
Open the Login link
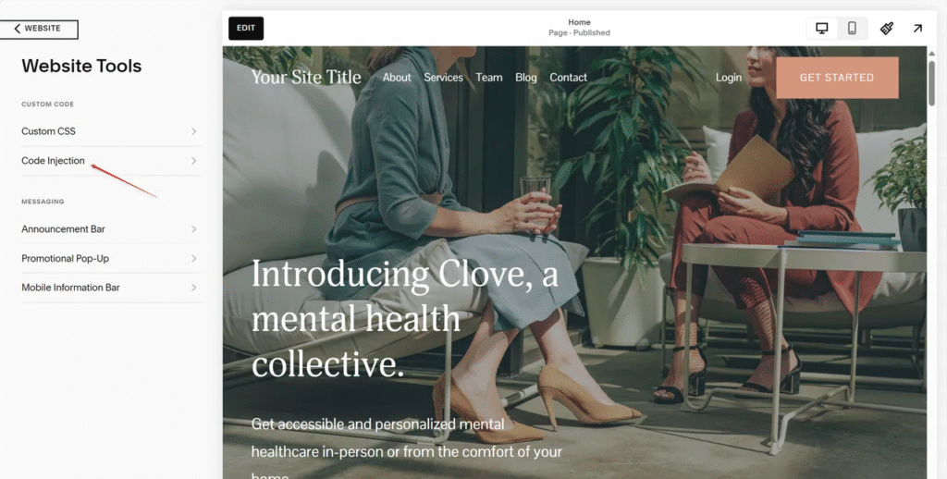(x=729, y=78)
